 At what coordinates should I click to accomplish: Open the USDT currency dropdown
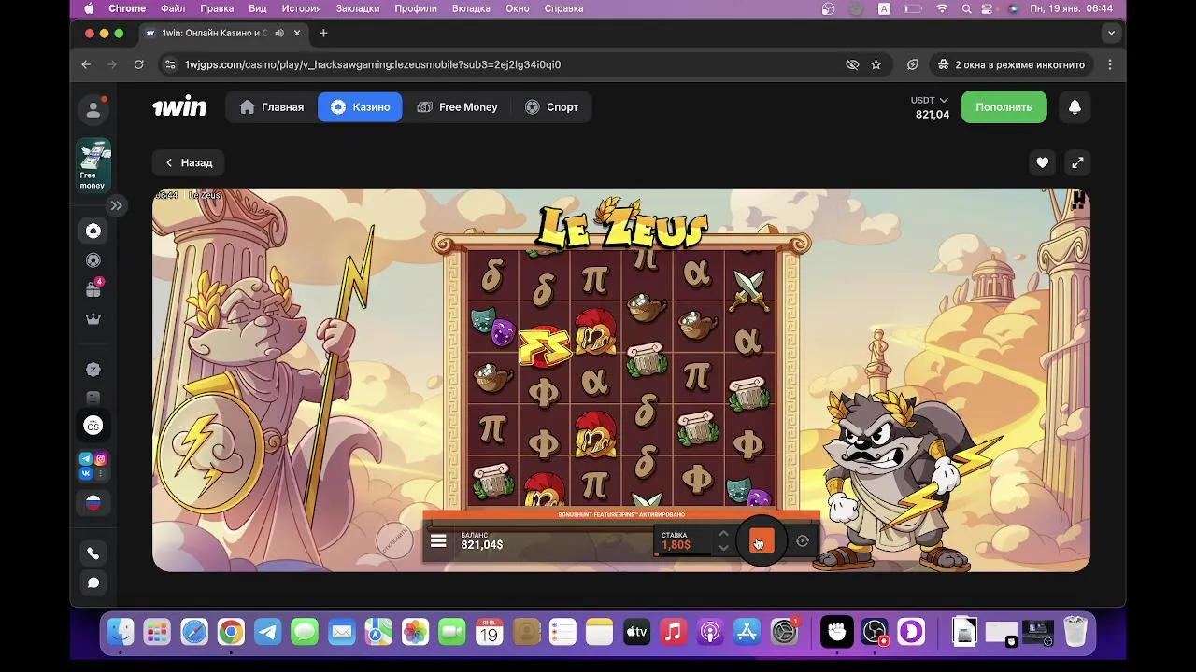coord(931,100)
